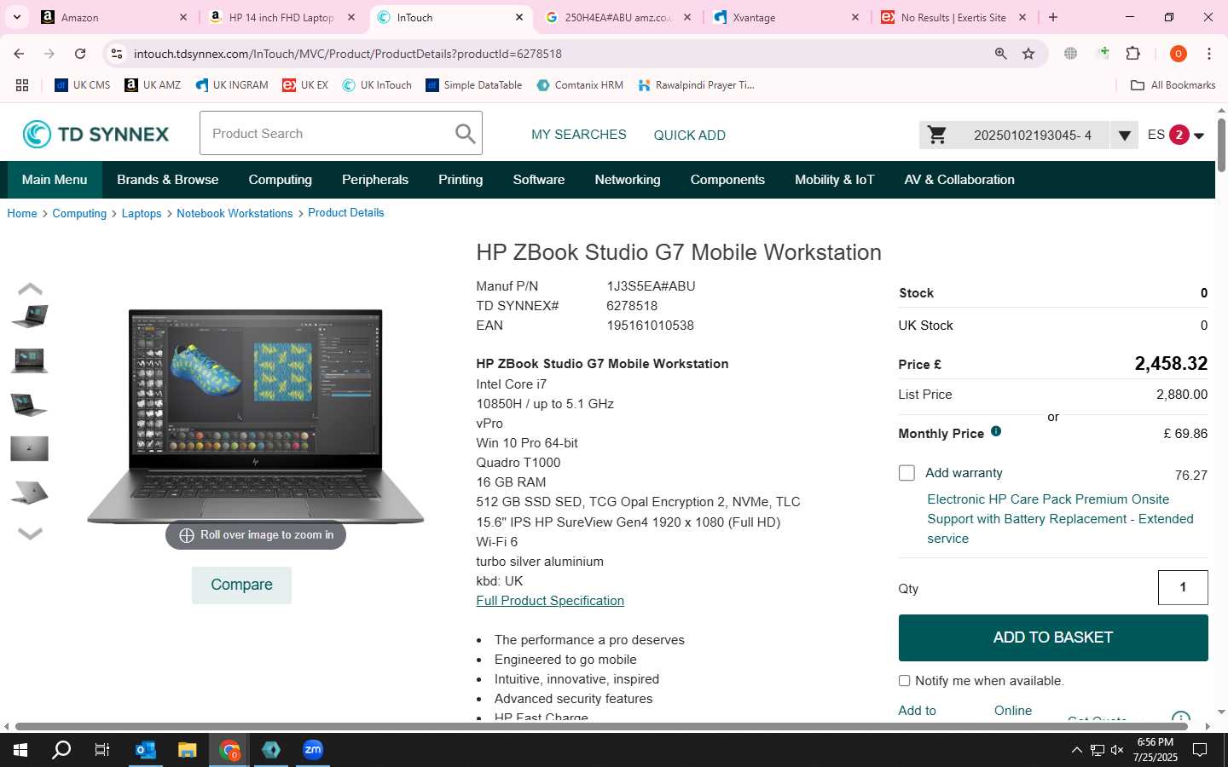This screenshot has width=1228, height=767.
Task: Click the Qty quantity field
Action: pyautogui.click(x=1183, y=587)
